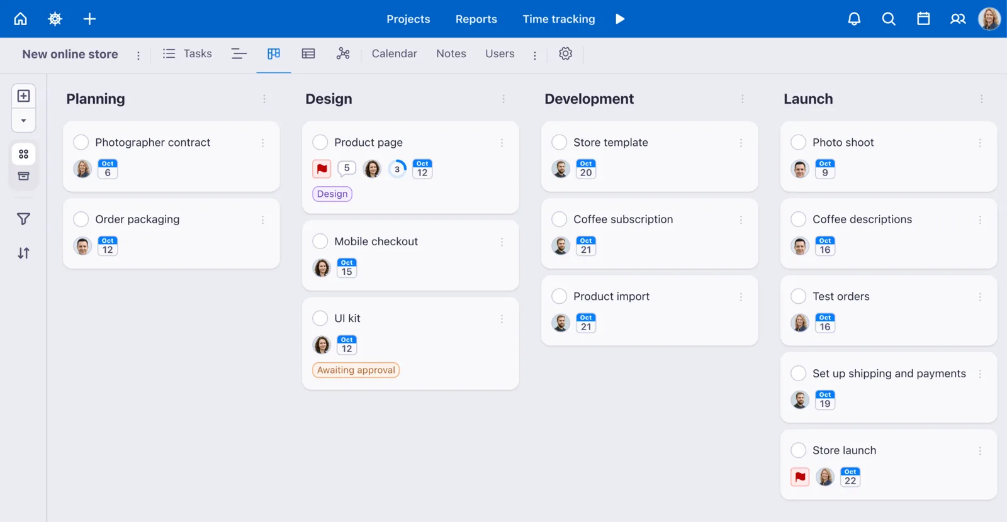Open user profile avatar menu
Image resolution: width=1007 pixels, height=522 pixels.
[x=989, y=19]
